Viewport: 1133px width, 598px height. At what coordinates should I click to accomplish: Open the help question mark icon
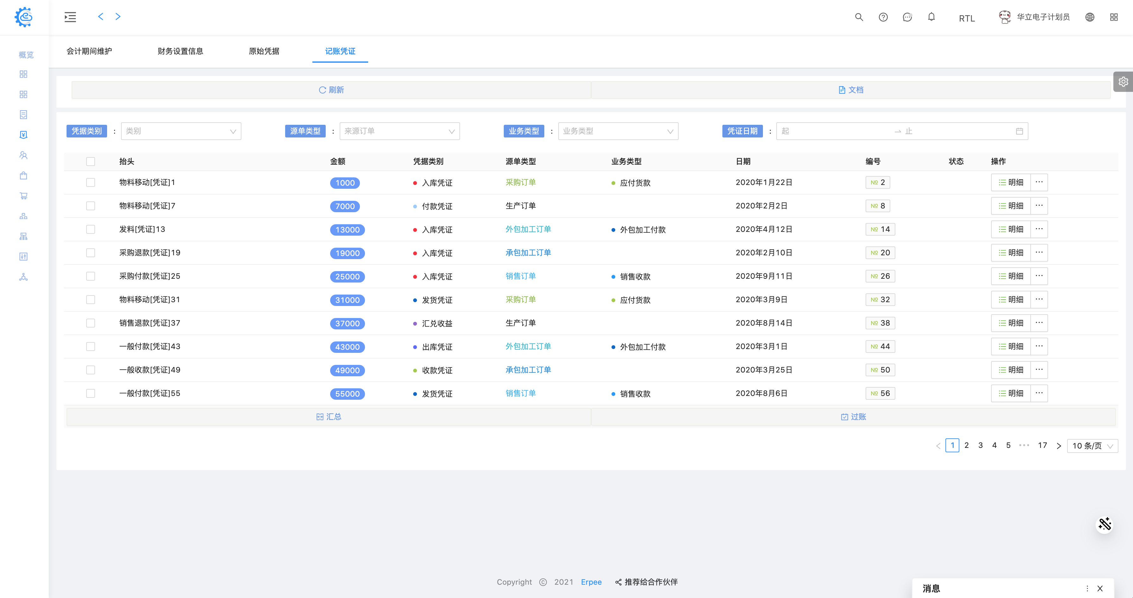click(x=883, y=17)
